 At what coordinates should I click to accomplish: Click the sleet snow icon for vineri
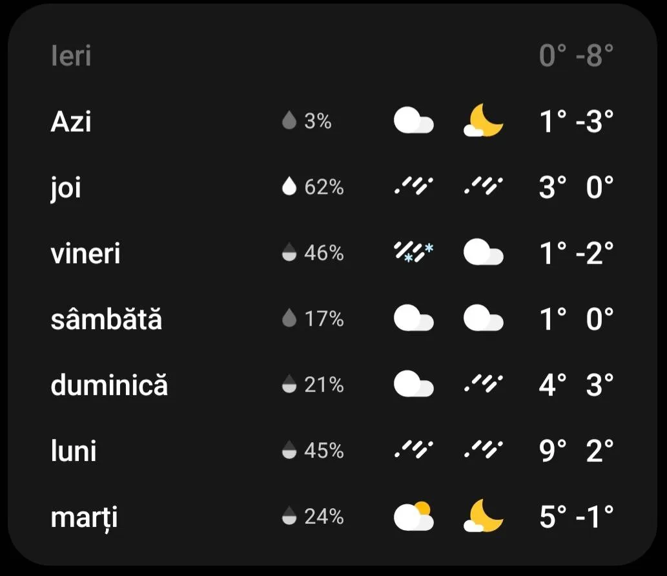coord(413,253)
